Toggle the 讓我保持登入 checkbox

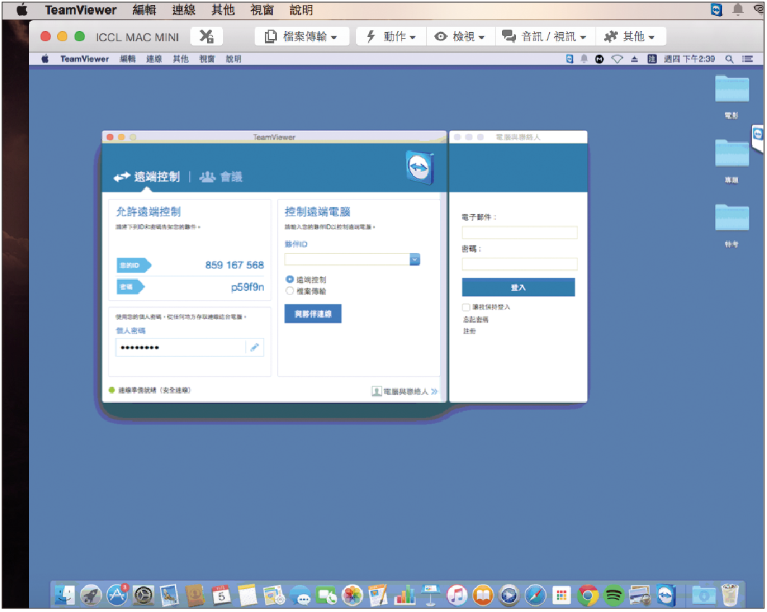(x=466, y=307)
